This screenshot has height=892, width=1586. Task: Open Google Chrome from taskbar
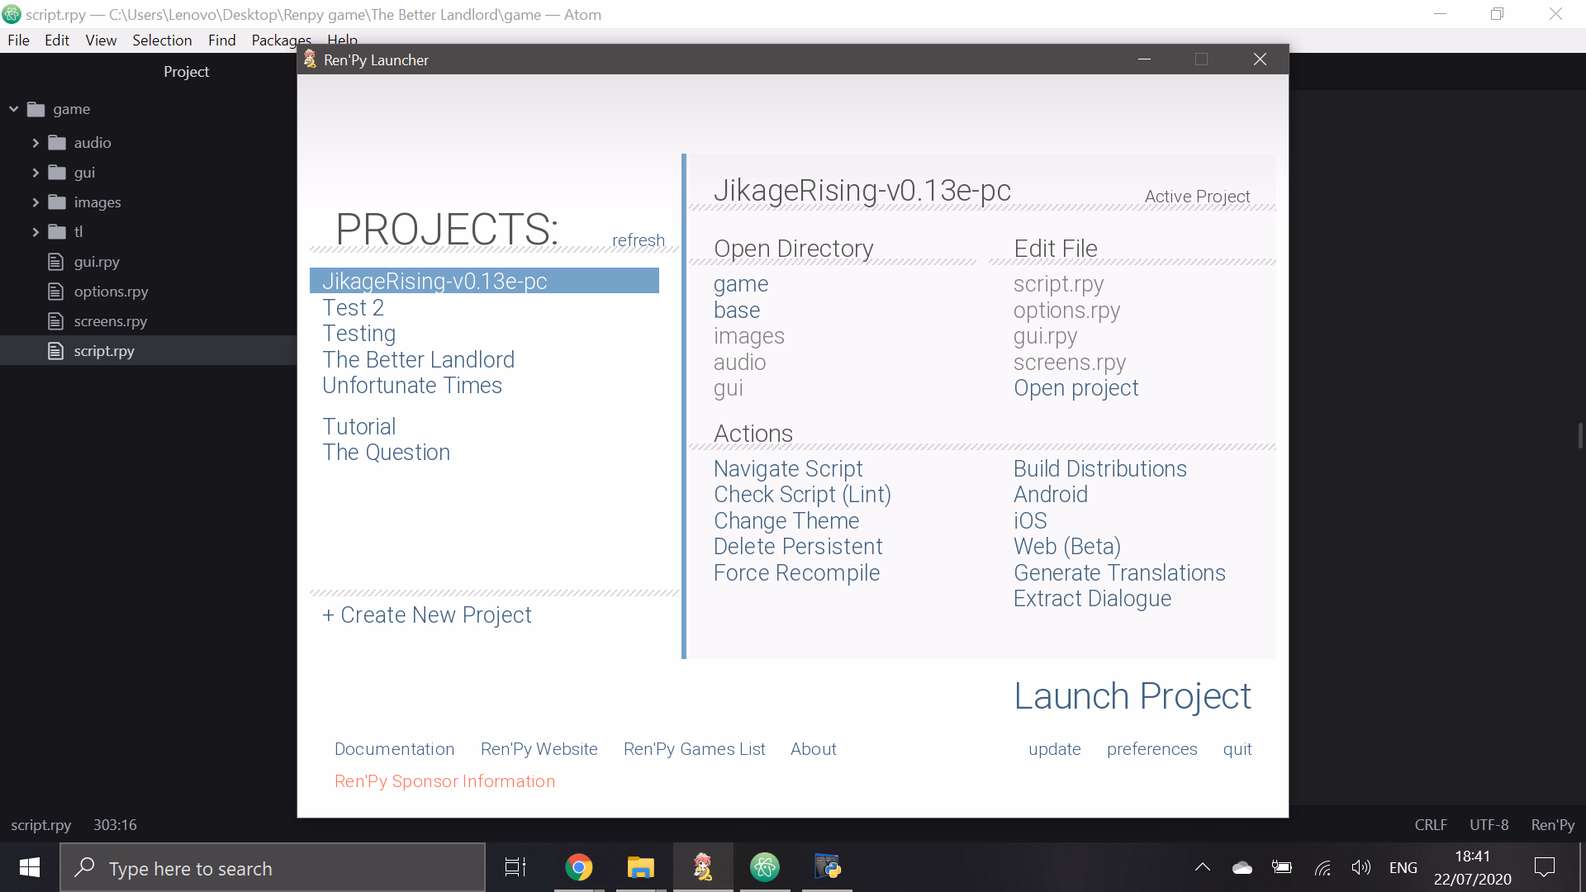click(x=579, y=867)
